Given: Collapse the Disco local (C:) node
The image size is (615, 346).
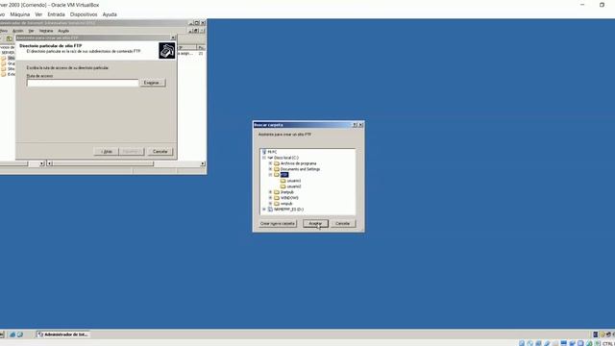Looking at the screenshot, I should point(264,158).
